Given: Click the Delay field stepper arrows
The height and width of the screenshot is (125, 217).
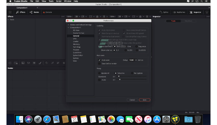Looking at the screenshot, I should [136, 60].
